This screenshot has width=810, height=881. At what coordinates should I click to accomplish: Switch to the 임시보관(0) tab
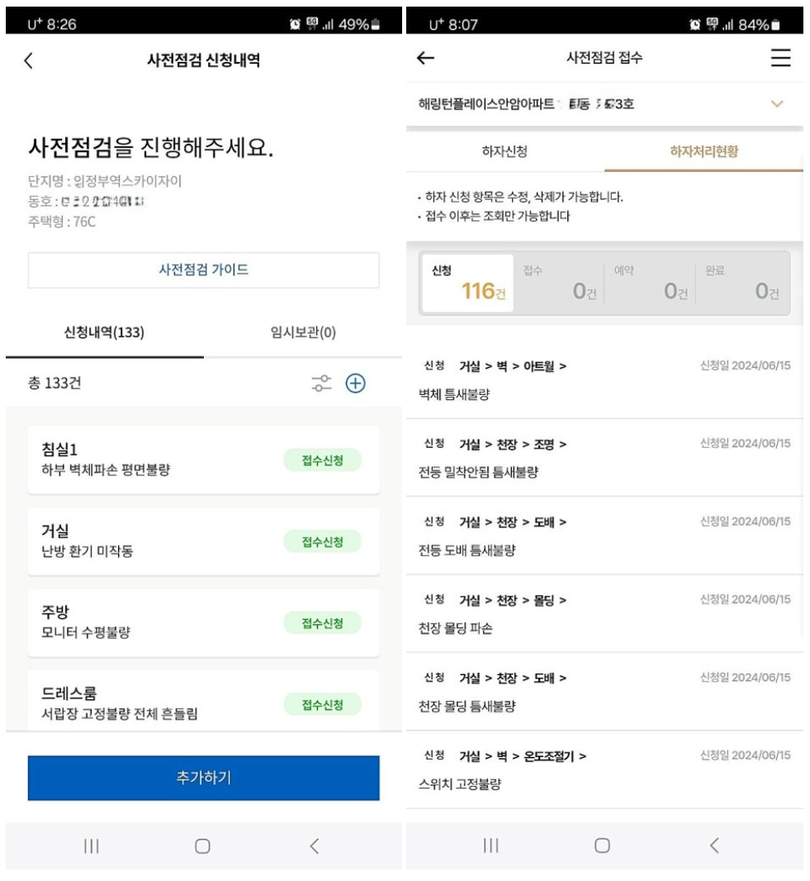point(303,332)
